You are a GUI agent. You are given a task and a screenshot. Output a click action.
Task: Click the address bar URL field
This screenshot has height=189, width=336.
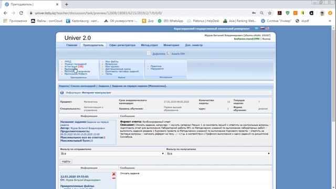pyautogui.click(x=141, y=13)
